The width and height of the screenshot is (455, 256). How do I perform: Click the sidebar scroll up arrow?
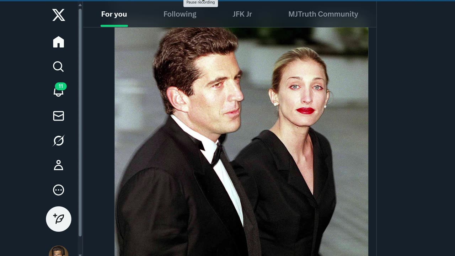click(80, 5)
